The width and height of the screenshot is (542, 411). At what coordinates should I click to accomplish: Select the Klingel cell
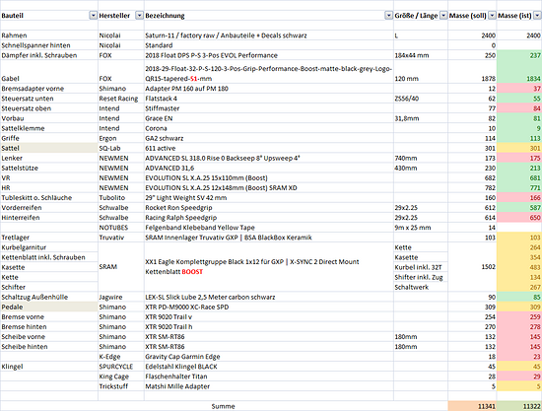(49, 367)
